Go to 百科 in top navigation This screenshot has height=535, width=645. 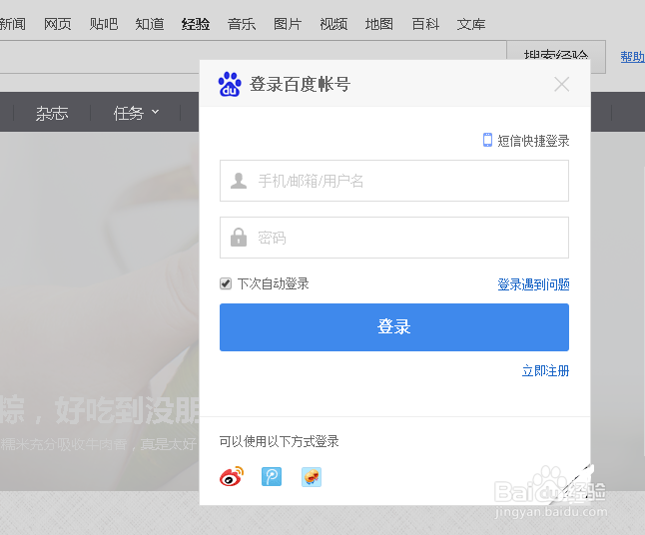click(425, 24)
